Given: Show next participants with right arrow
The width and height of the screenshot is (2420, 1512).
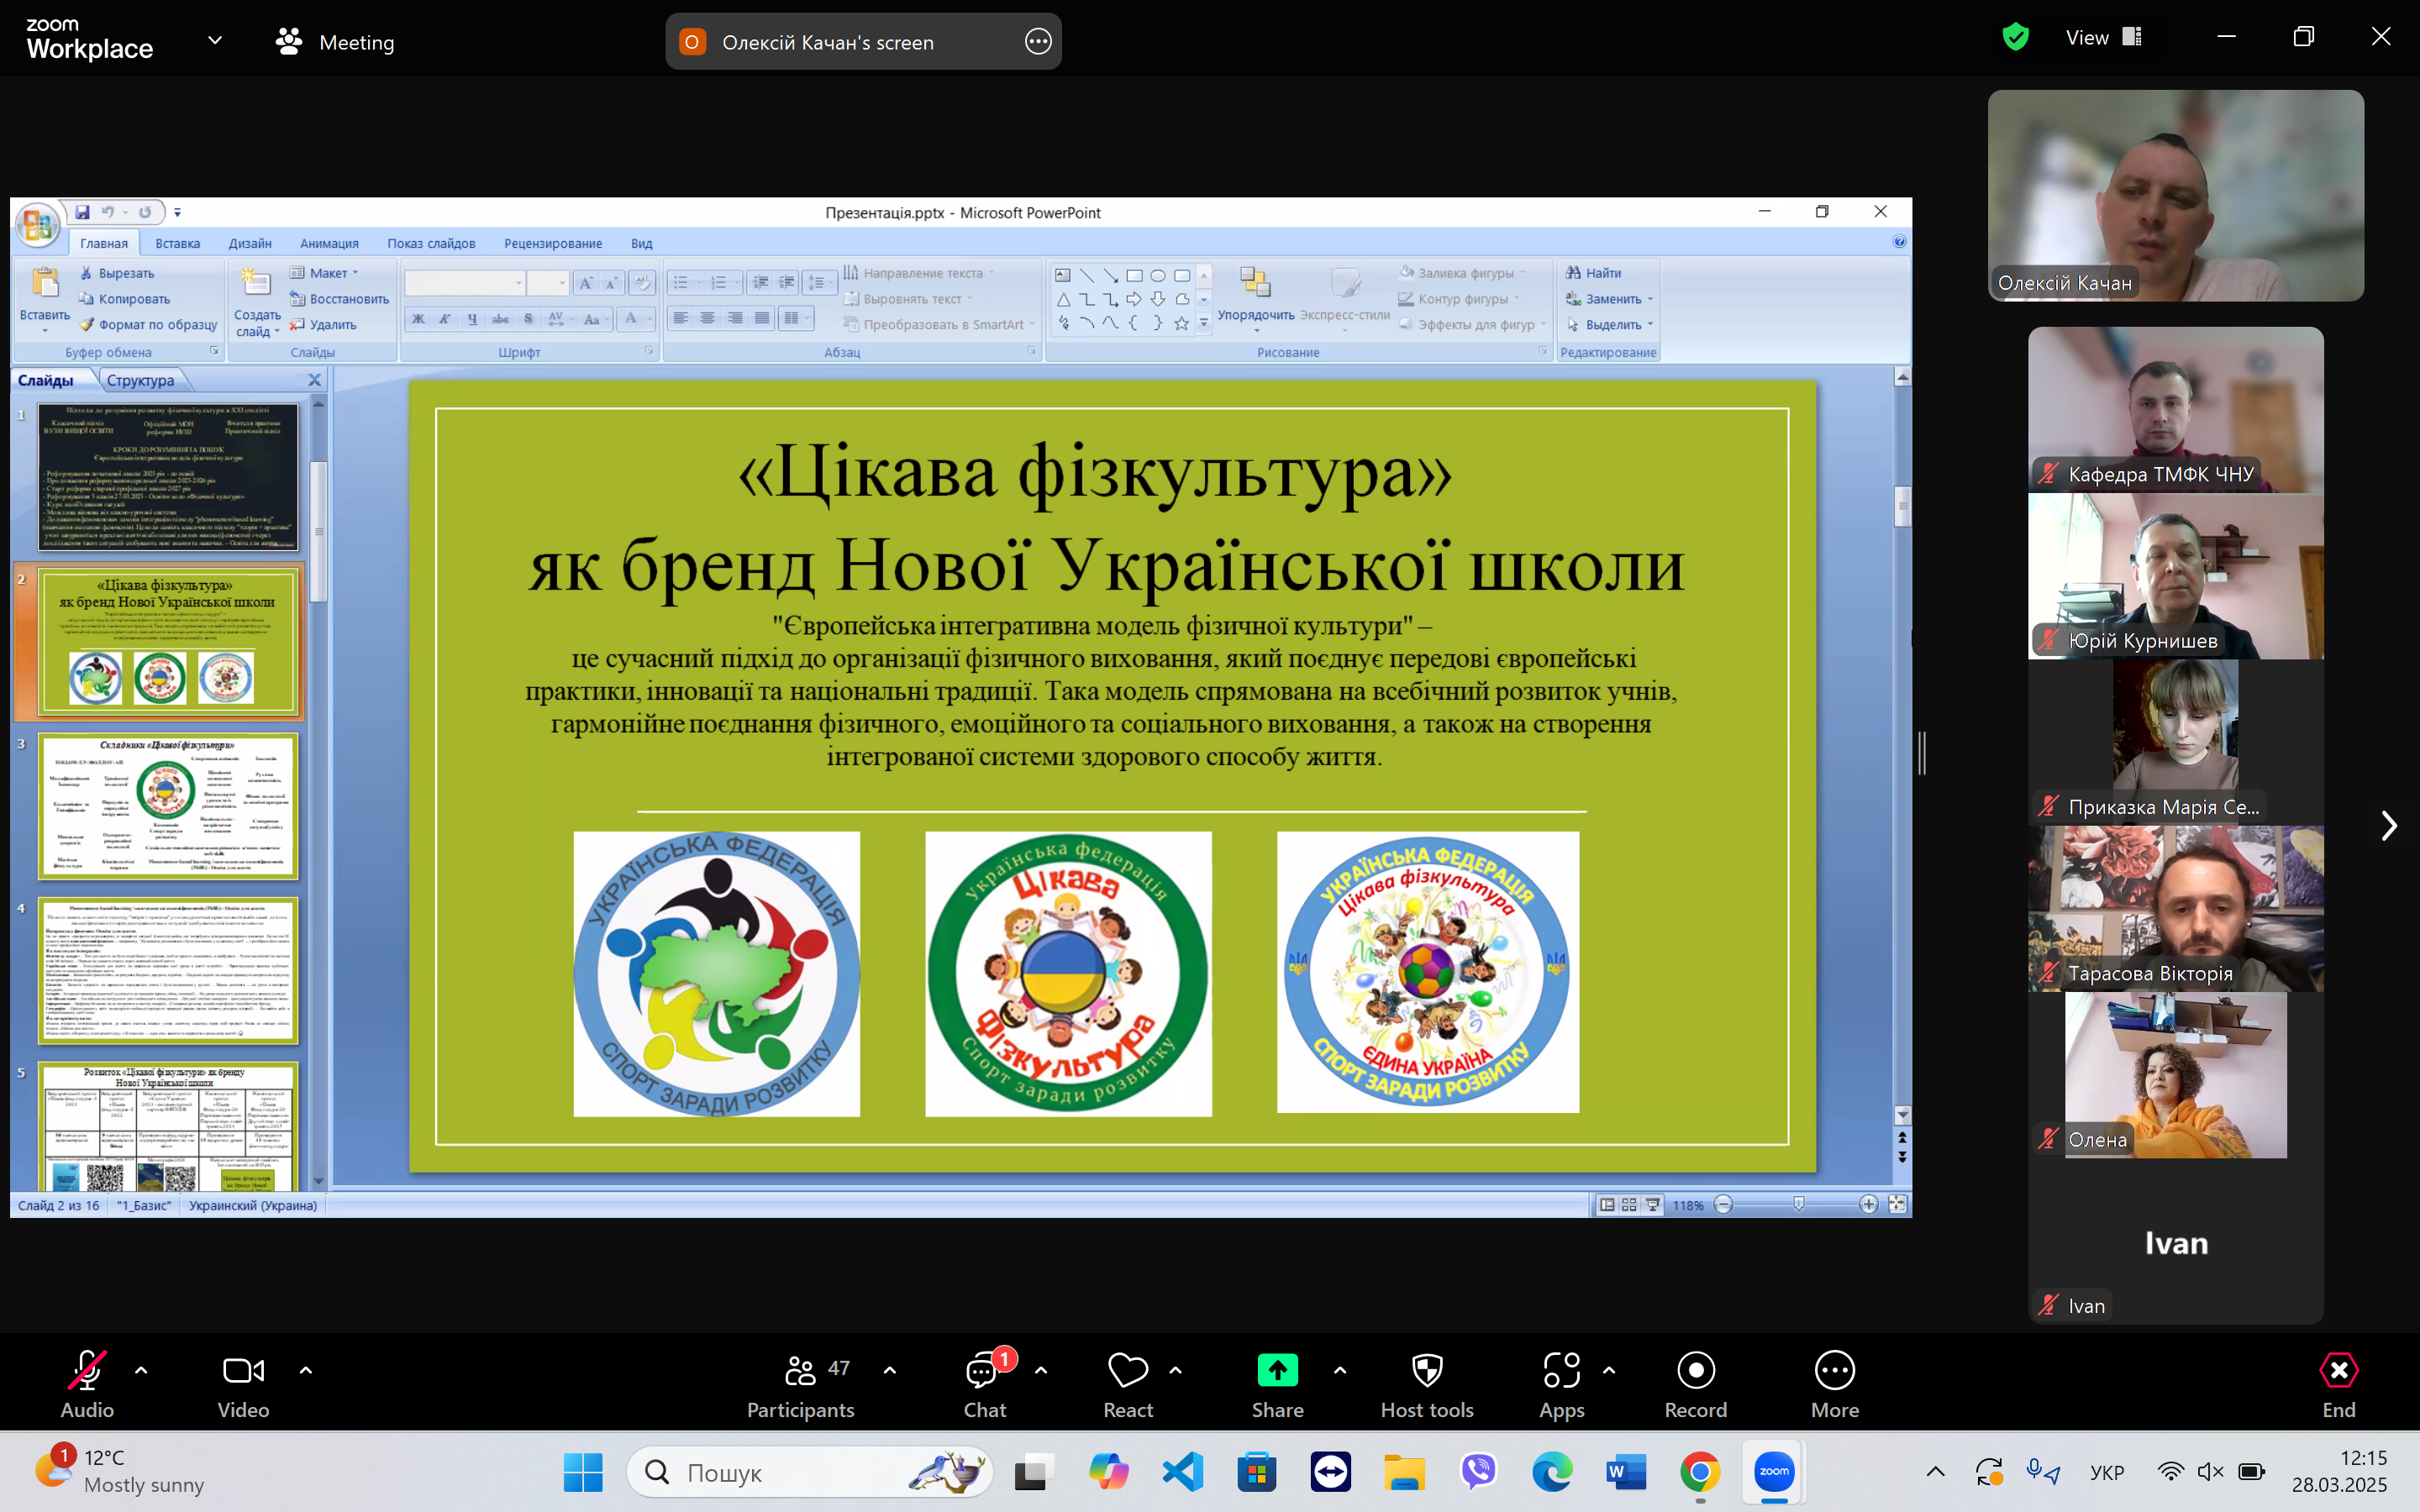Looking at the screenshot, I should tap(2389, 826).
